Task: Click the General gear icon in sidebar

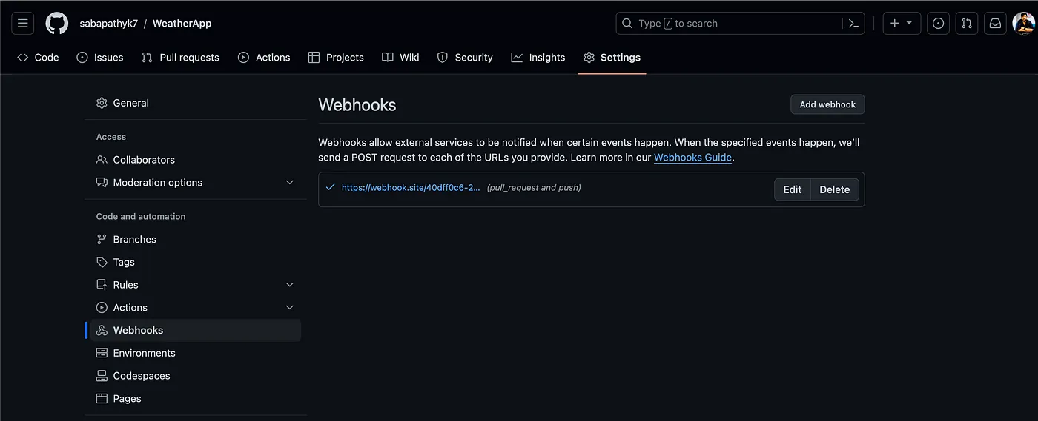Action: pos(102,103)
